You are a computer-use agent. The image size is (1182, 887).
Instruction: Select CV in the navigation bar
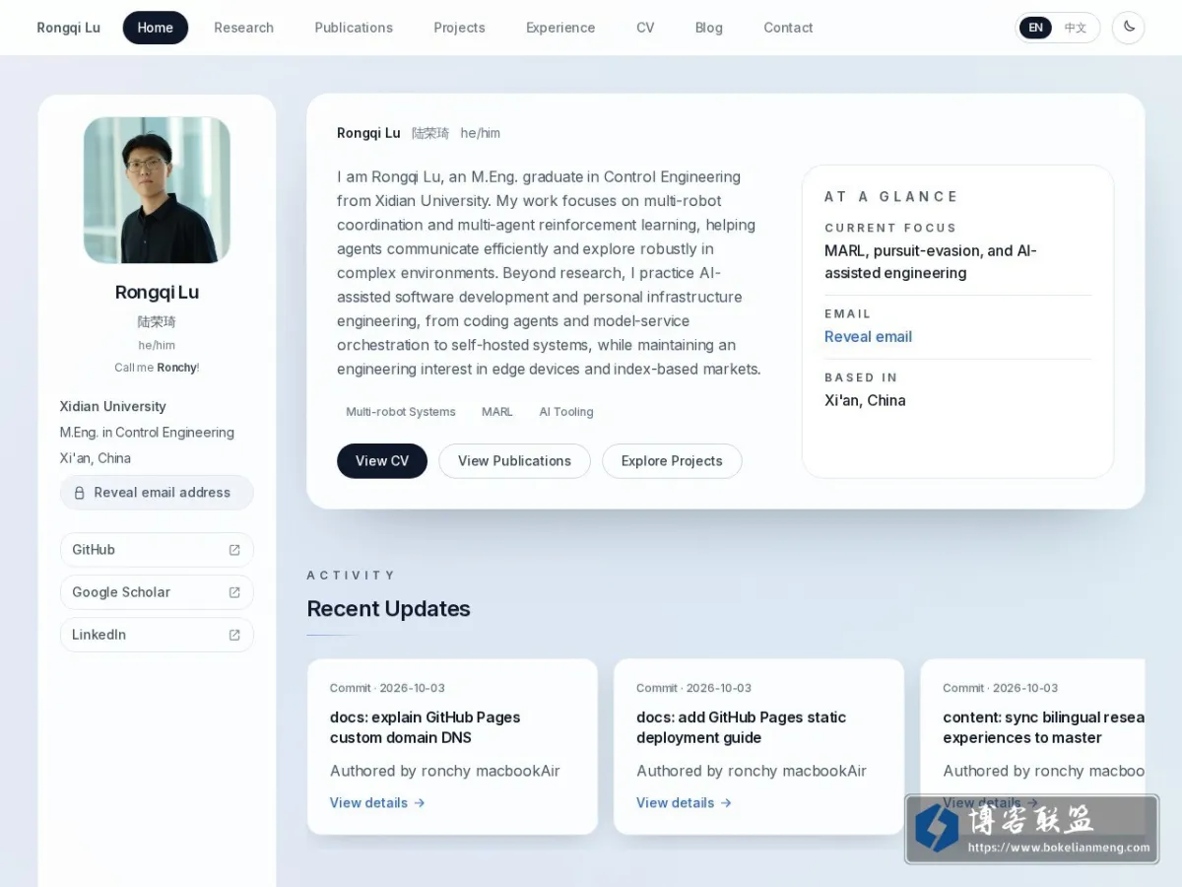tap(645, 28)
